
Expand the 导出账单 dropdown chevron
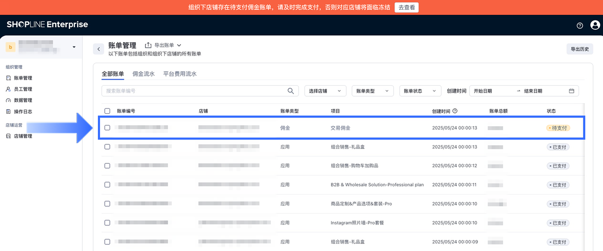[179, 45]
